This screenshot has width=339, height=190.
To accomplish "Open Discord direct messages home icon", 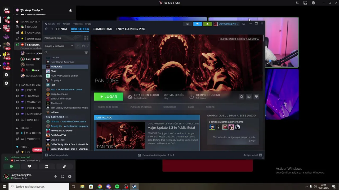I will click(x=6, y=11).
